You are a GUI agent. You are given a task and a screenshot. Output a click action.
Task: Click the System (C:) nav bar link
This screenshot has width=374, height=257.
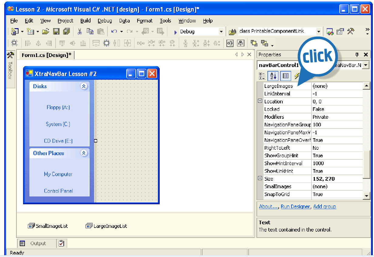pyautogui.click(x=58, y=124)
